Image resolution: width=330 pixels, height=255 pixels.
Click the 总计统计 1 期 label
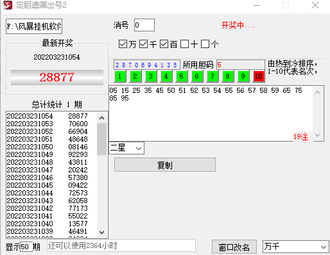click(57, 104)
